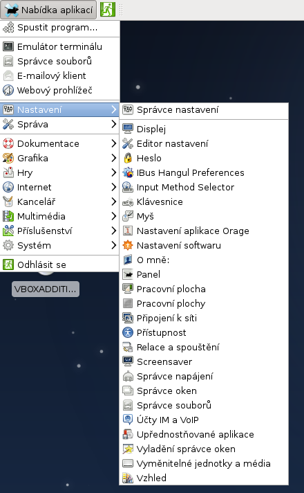Choose Emulátor terminálu from the menu
The height and width of the screenshot is (493, 304).
point(59,46)
